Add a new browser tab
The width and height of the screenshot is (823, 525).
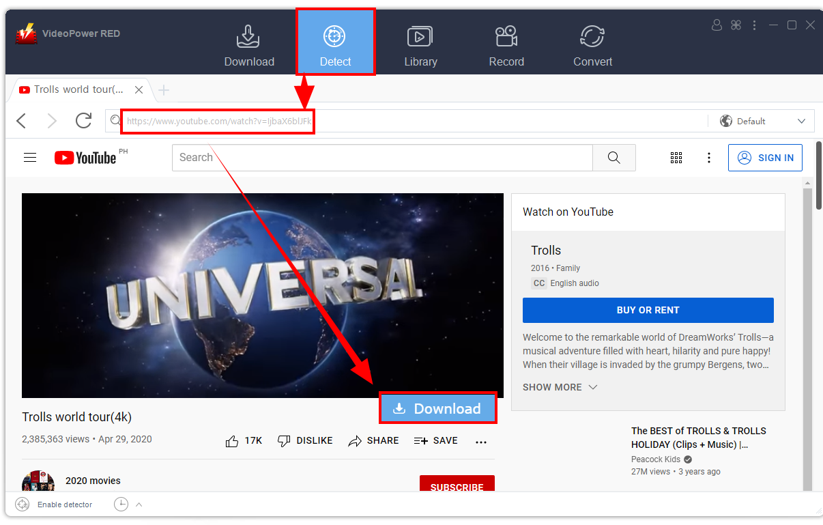pos(164,89)
